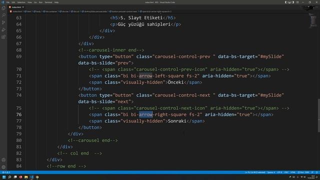This screenshot has height=180, width=320.
Task: Click the text 'Güç yüzüğü sahipleri'
Action: pos(144,24)
